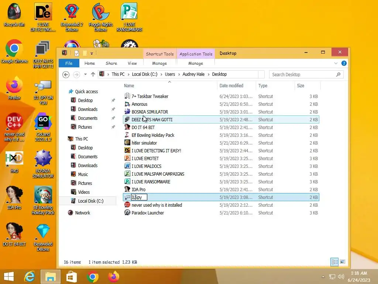378x284 pixels.
Task: Unpin Downloads from Quick access
Action: click(x=113, y=109)
